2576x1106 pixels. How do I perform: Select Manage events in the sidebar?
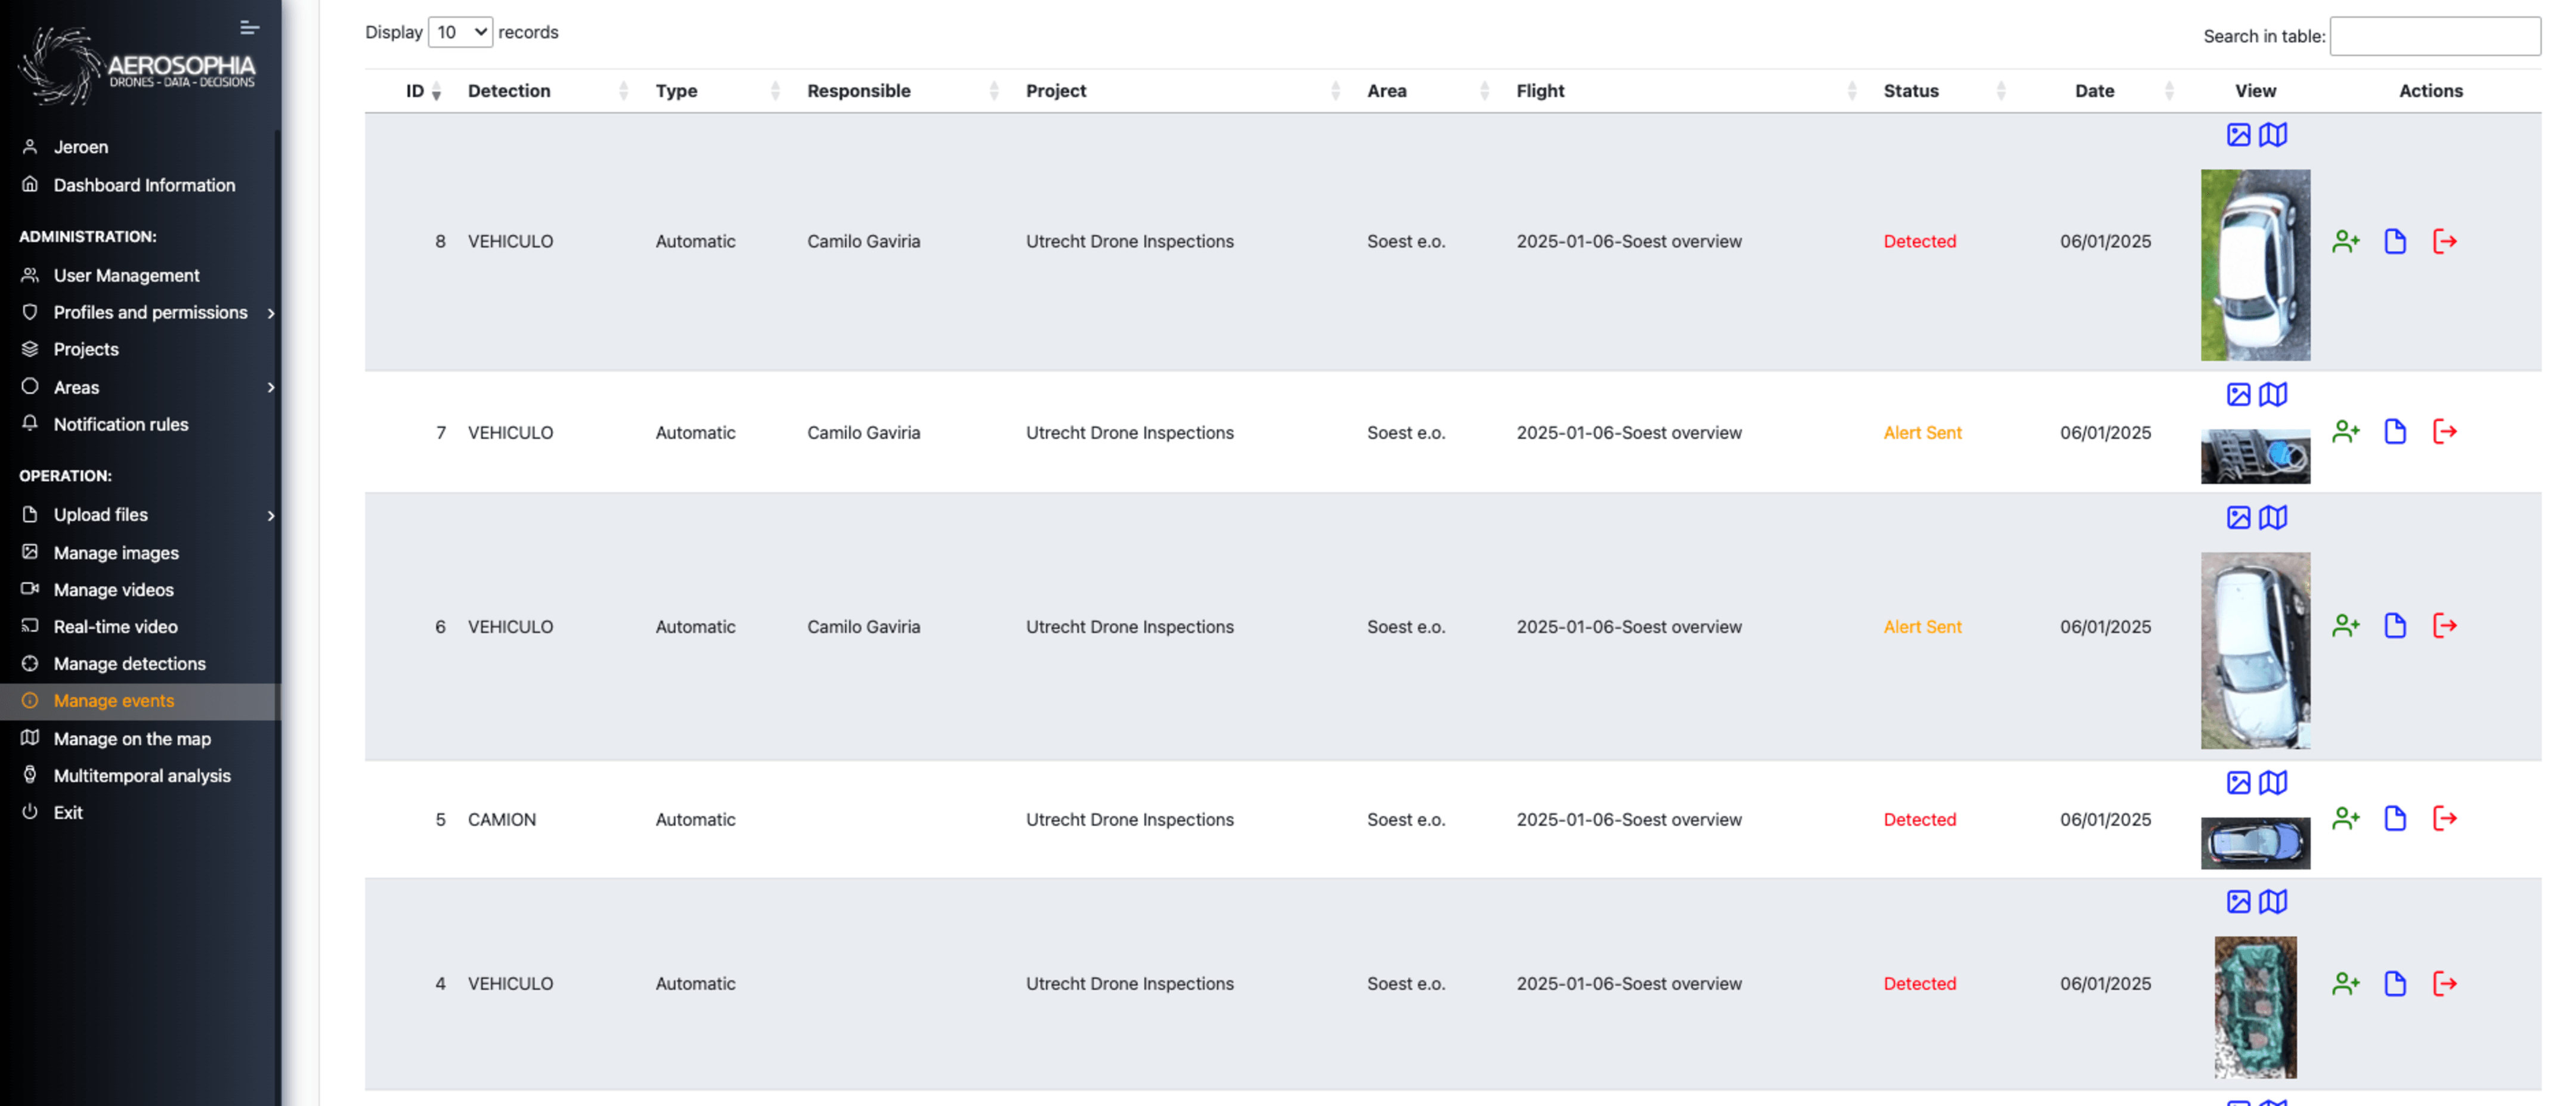(113, 700)
